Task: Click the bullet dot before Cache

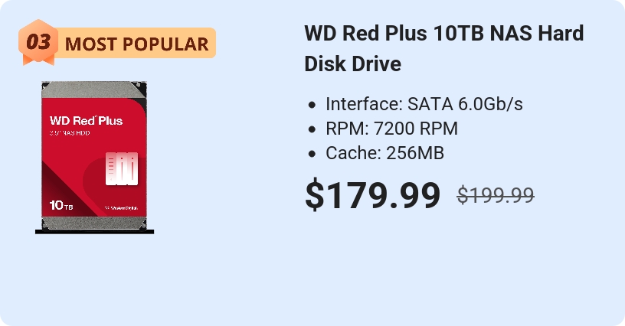Action: coord(312,154)
